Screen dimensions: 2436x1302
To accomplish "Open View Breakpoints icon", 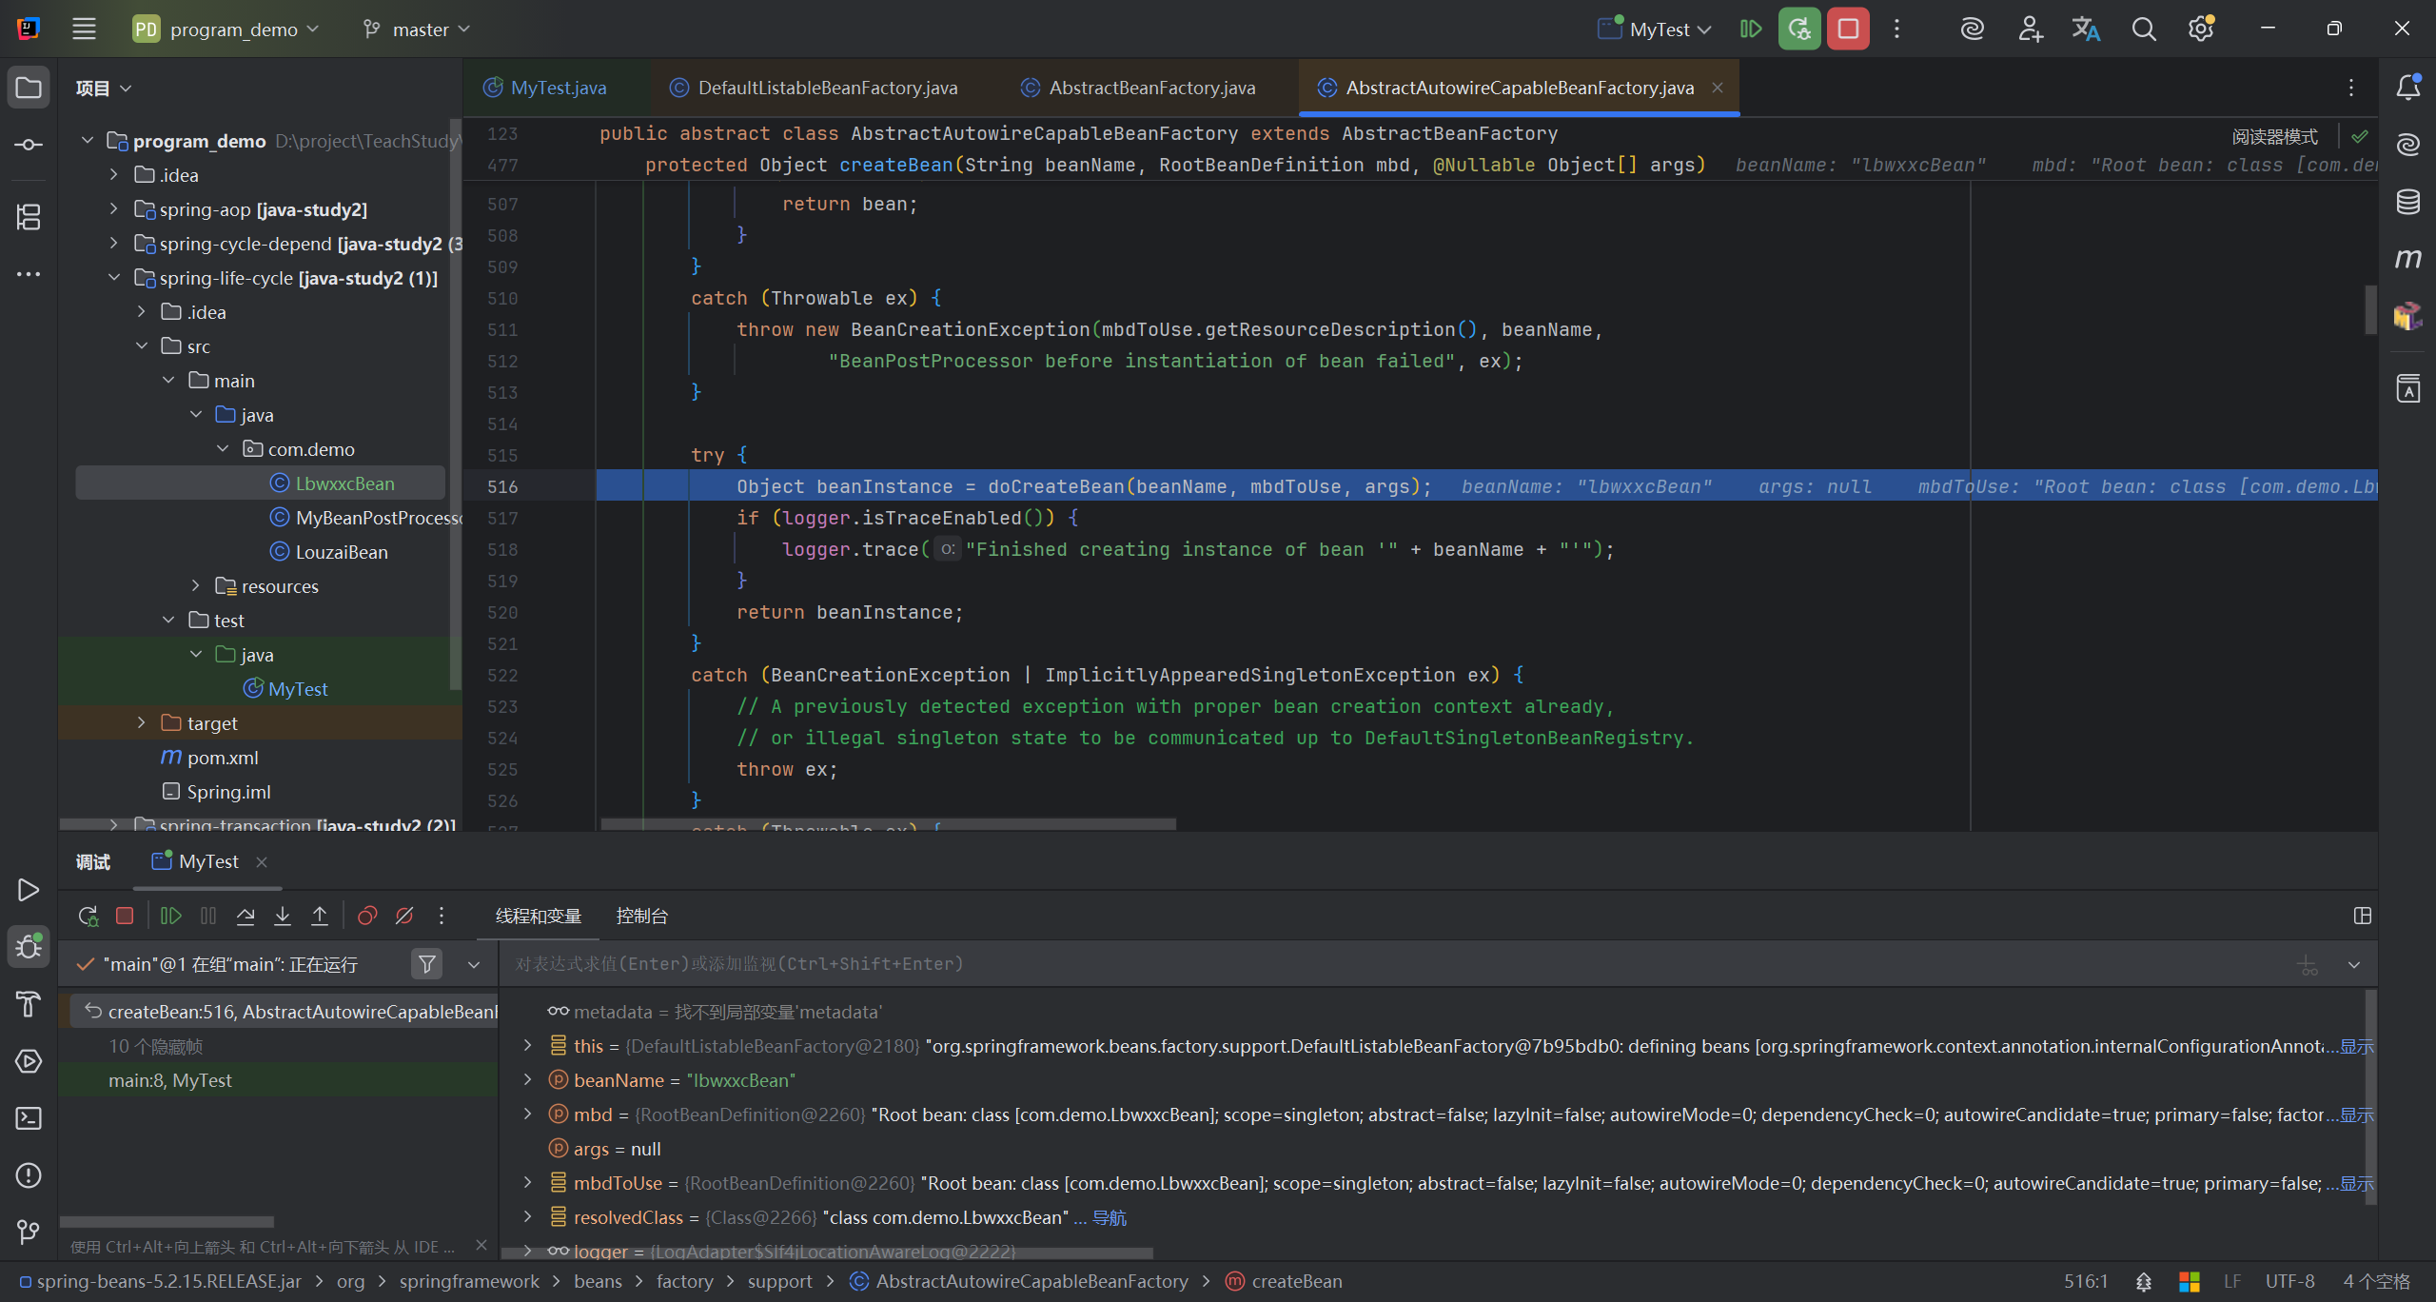I will tap(367, 916).
